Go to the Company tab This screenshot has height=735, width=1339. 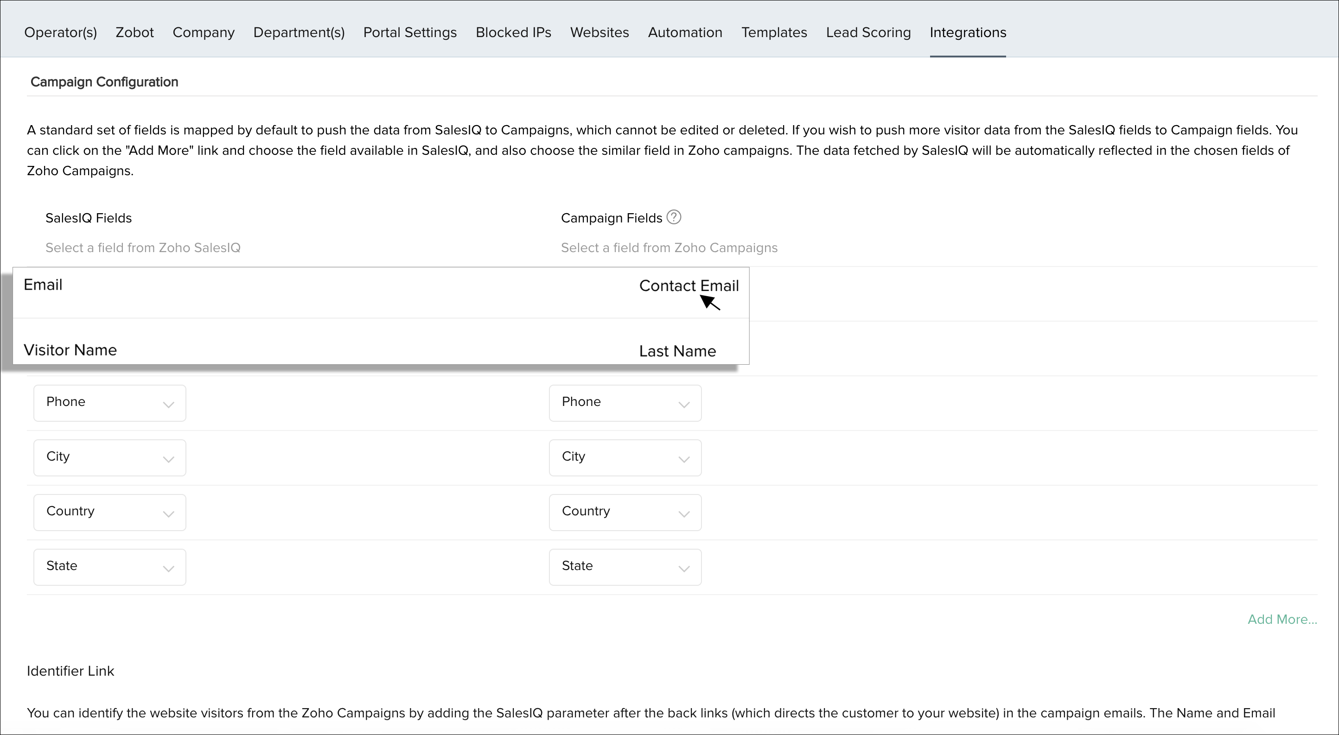click(203, 32)
